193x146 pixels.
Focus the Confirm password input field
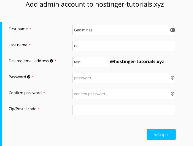click(x=124, y=94)
